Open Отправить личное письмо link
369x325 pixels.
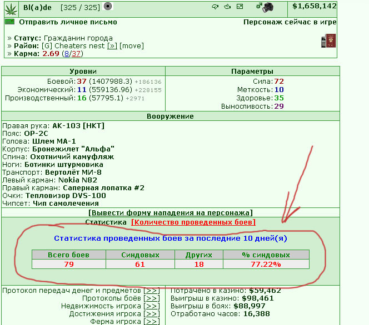click(68, 22)
